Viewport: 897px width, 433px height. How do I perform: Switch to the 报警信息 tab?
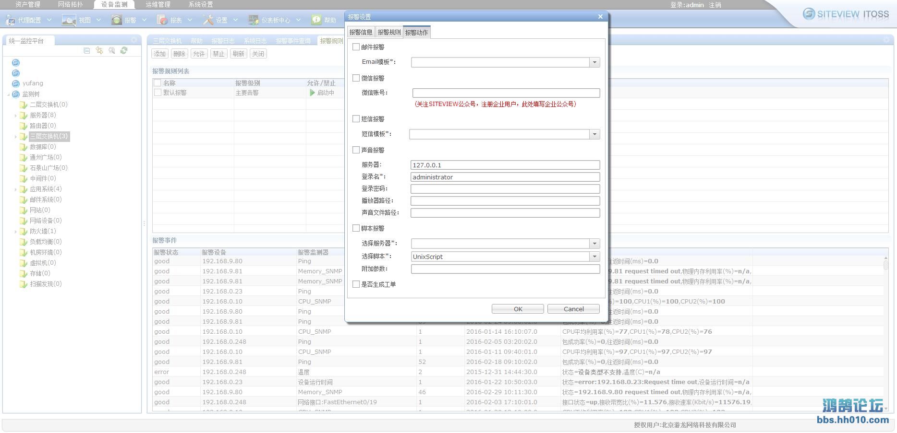pos(361,32)
